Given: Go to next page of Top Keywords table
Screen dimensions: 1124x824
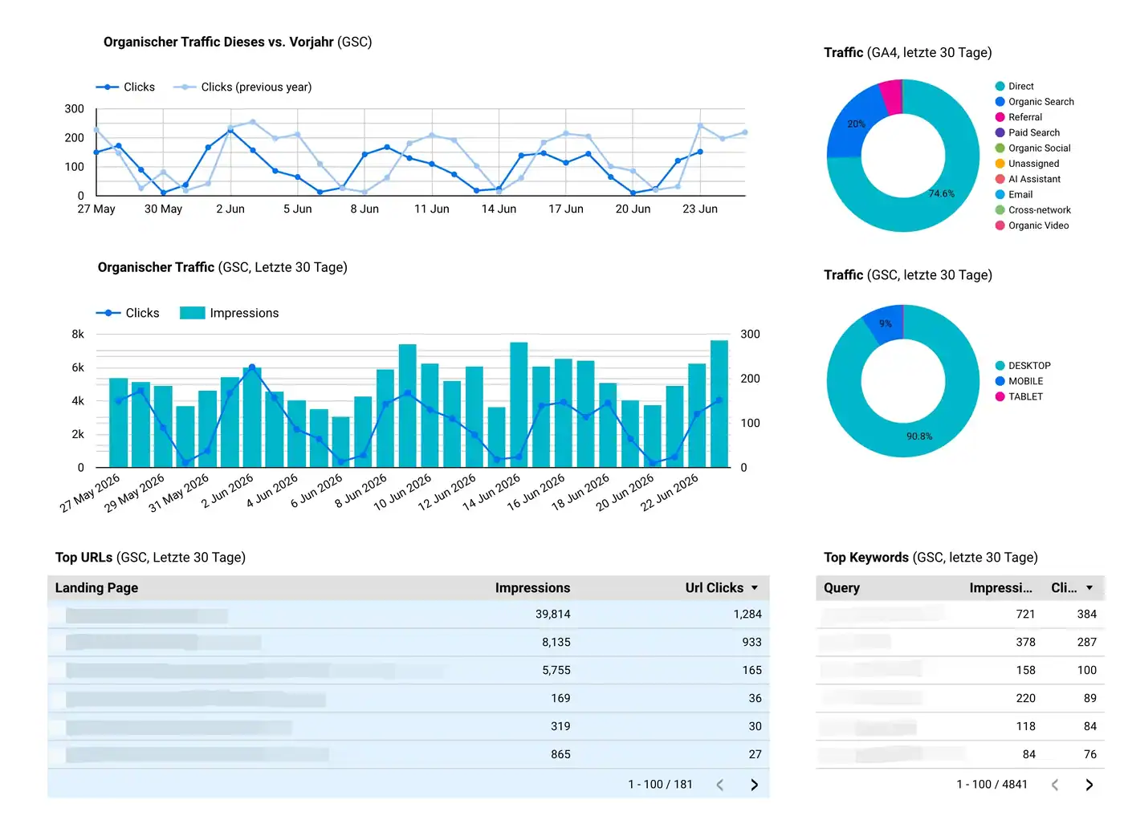Looking at the screenshot, I should pos(1089,785).
